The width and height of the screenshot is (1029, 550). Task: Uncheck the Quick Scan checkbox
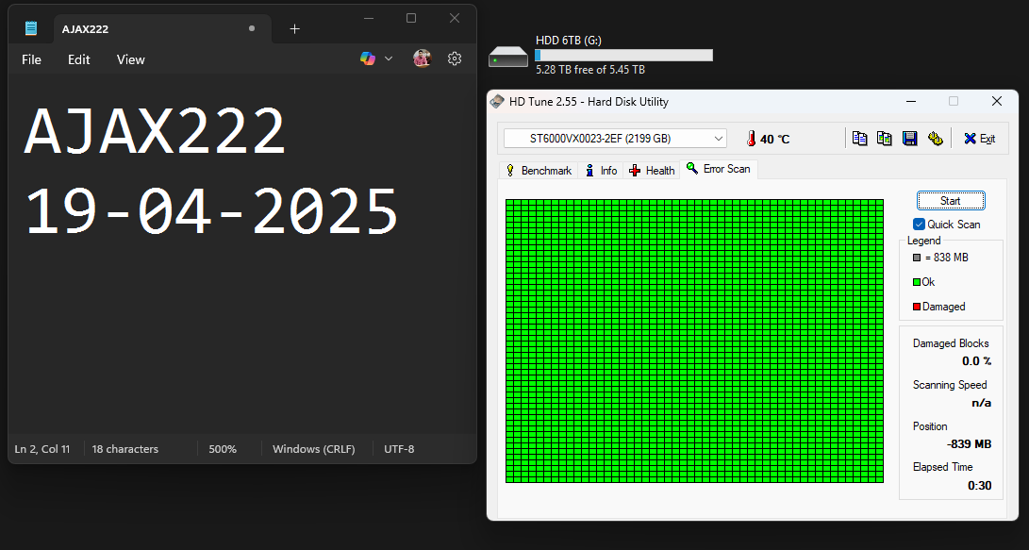(919, 225)
